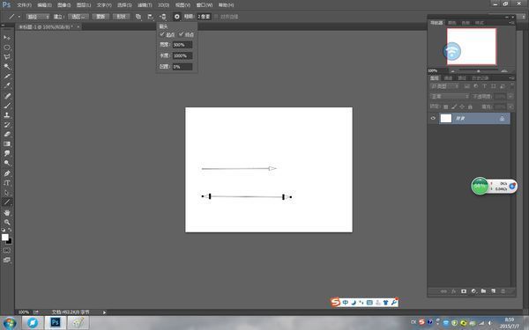Screen dimensions: 529x330
Task: Open the layer opacity dropdown arrow
Action: (510, 96)
